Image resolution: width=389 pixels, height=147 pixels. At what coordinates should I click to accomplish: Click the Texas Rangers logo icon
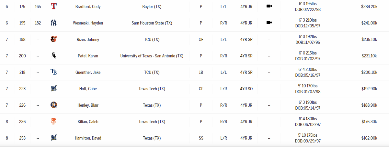click(x=53, y=6)
